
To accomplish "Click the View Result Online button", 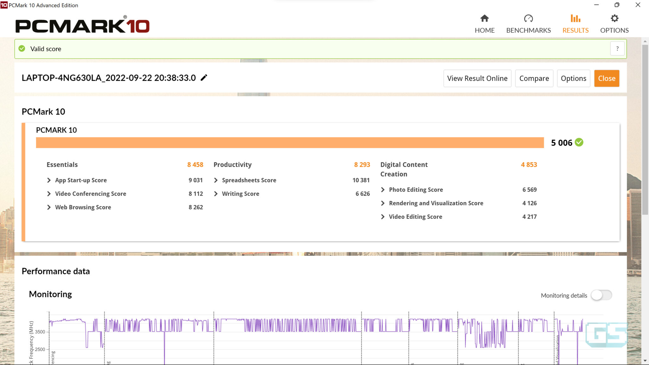I will [477, 78].
